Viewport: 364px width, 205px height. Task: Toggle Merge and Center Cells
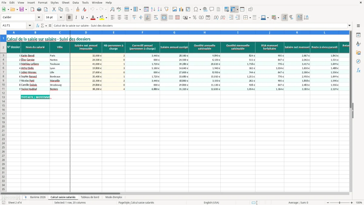[x=164, y=18]
